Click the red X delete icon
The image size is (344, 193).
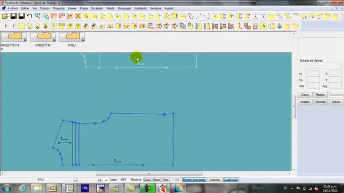(x=78, y=16)
